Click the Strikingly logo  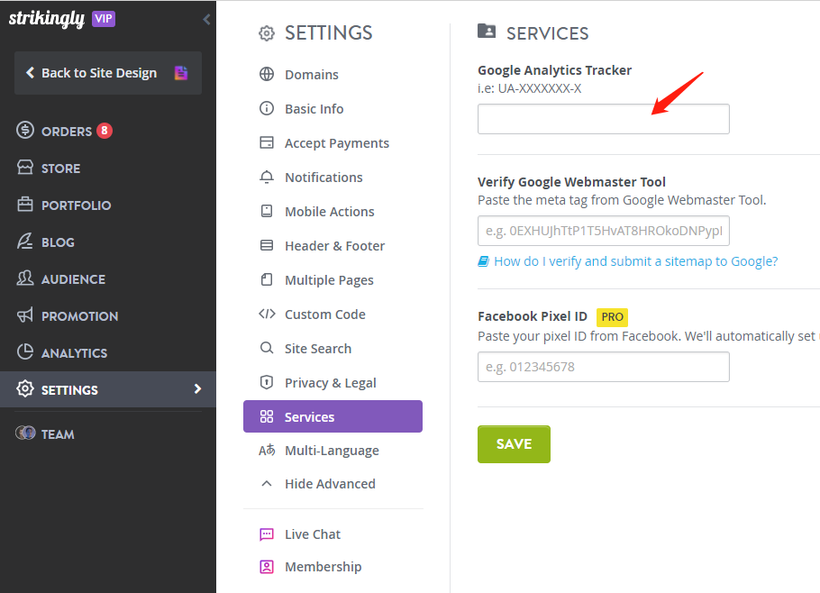(47, 19)
